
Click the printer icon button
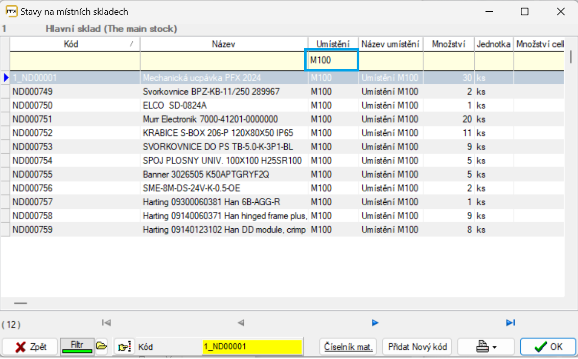coord(482,346)
